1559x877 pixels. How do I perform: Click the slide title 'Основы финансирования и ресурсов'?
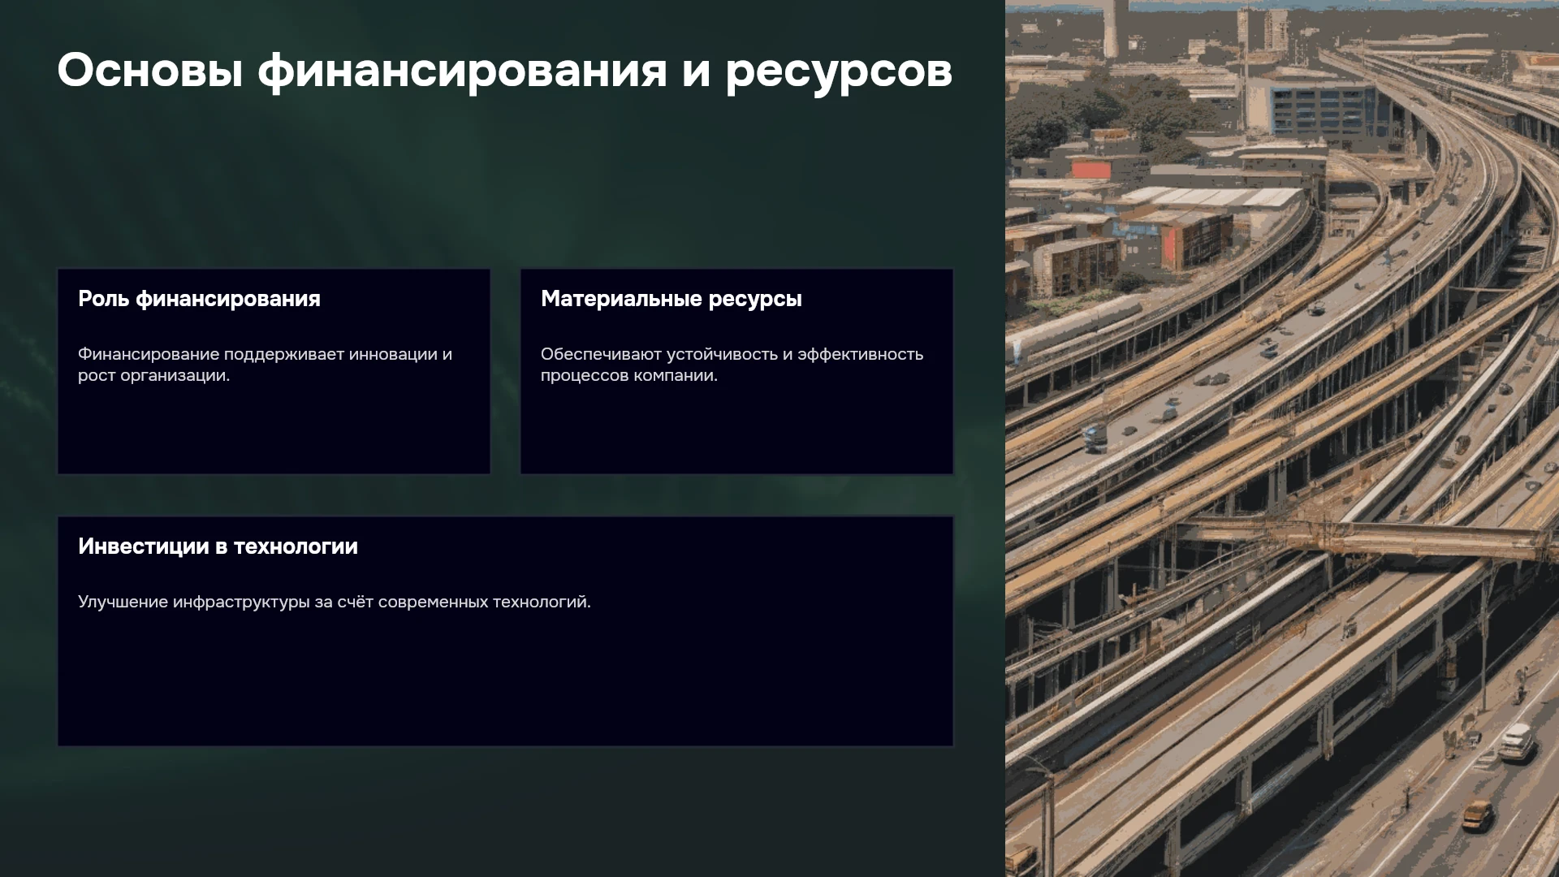tap(504, 71)
